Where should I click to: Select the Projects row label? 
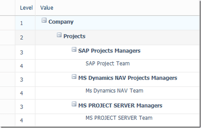[74, 36]
